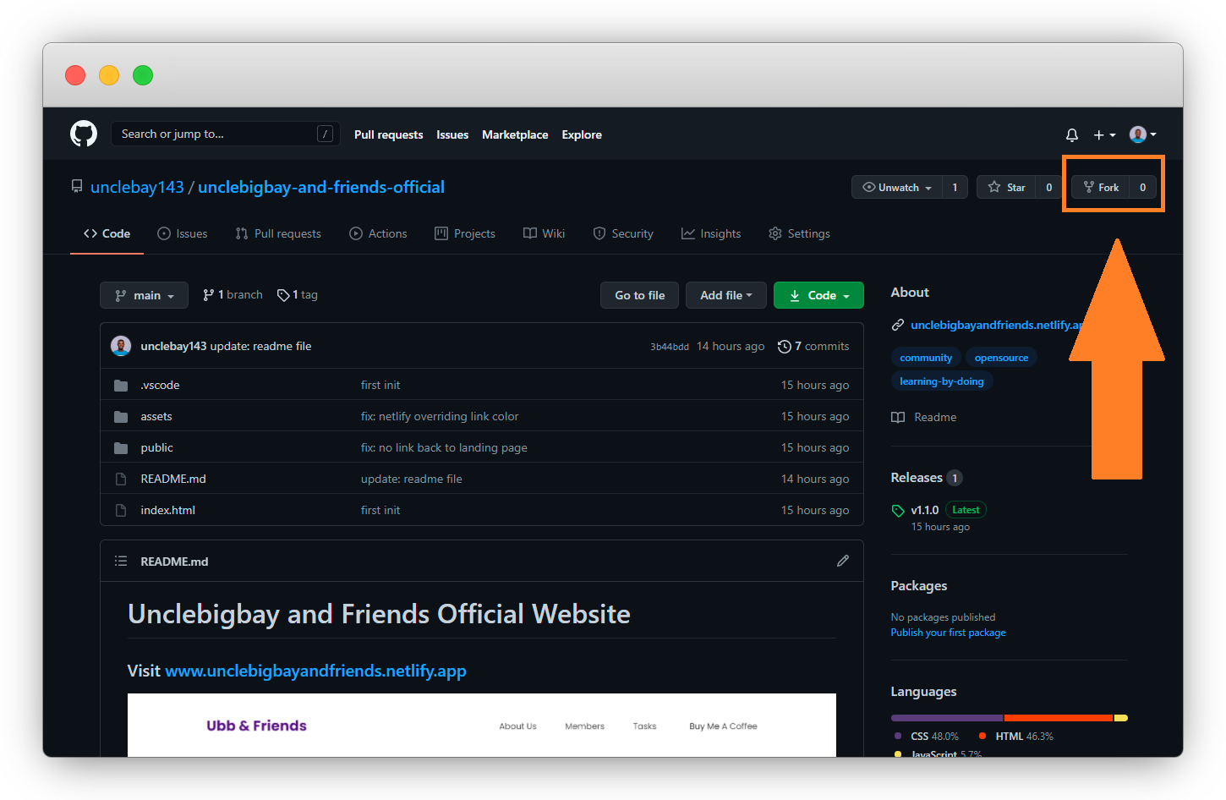Click the README outline list icon
Viewport: 1226px width, 800px height.
click(x=121, y=561)
